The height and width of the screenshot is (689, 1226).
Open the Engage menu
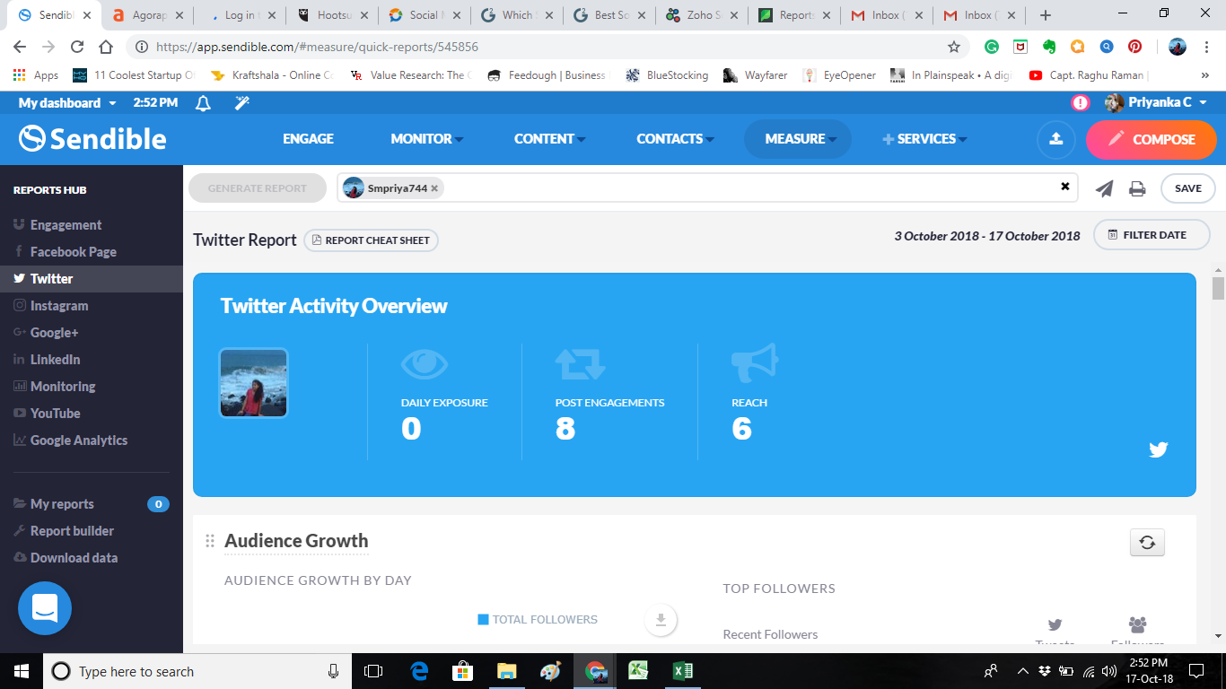[x=308, y=139]
